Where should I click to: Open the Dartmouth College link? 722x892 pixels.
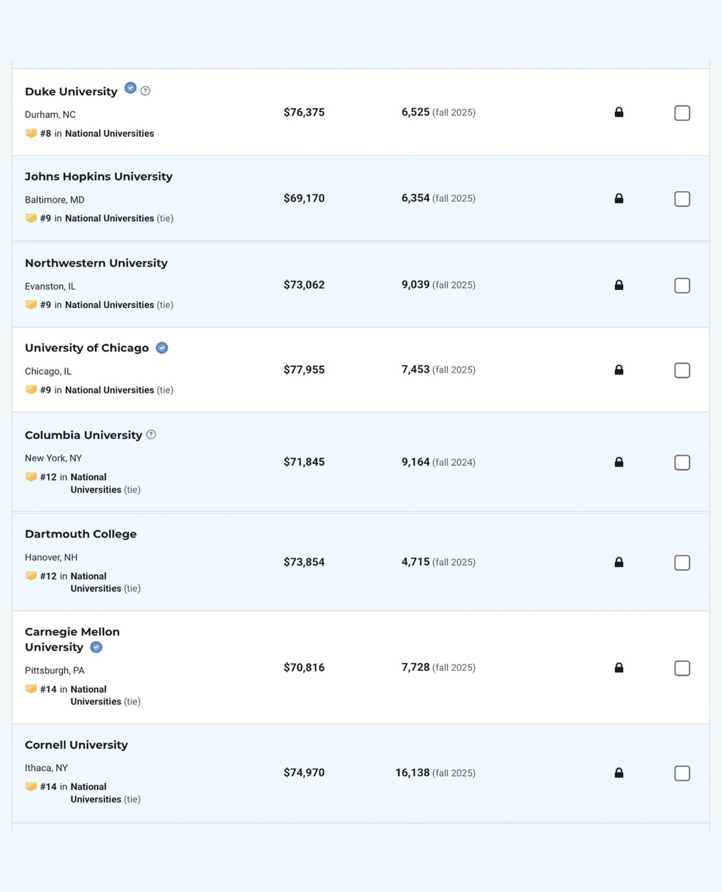[x=81, y=534]
